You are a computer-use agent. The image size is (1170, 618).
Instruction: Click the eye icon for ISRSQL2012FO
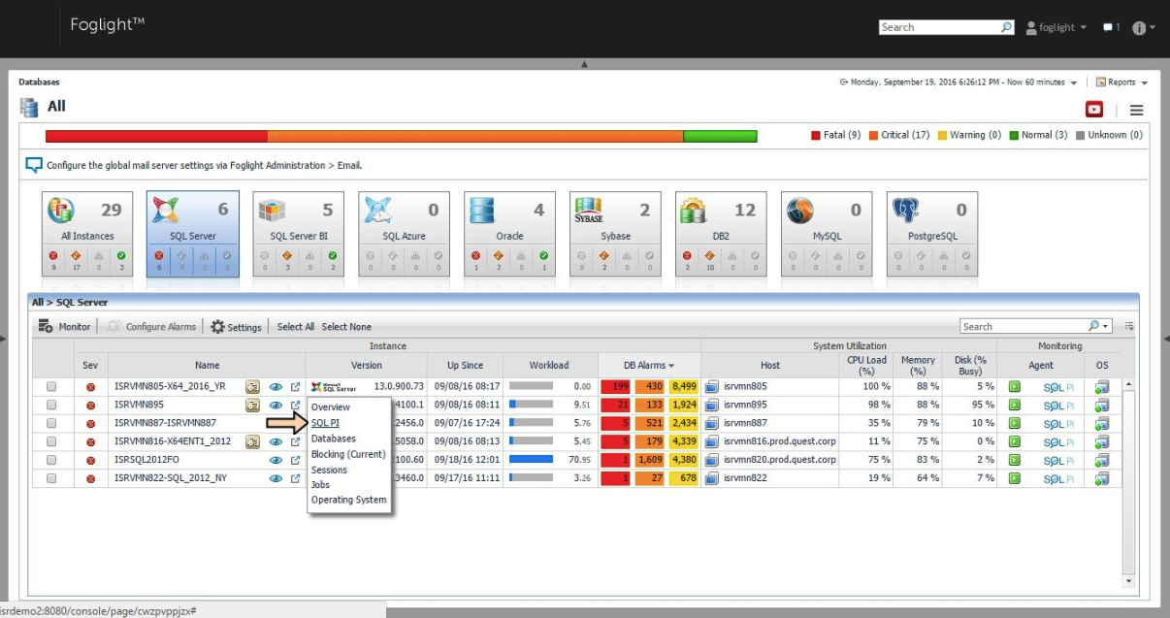(x=276, y=460)
